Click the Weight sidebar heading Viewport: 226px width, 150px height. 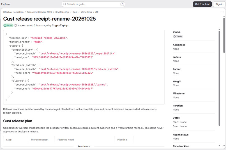[177, 81]
